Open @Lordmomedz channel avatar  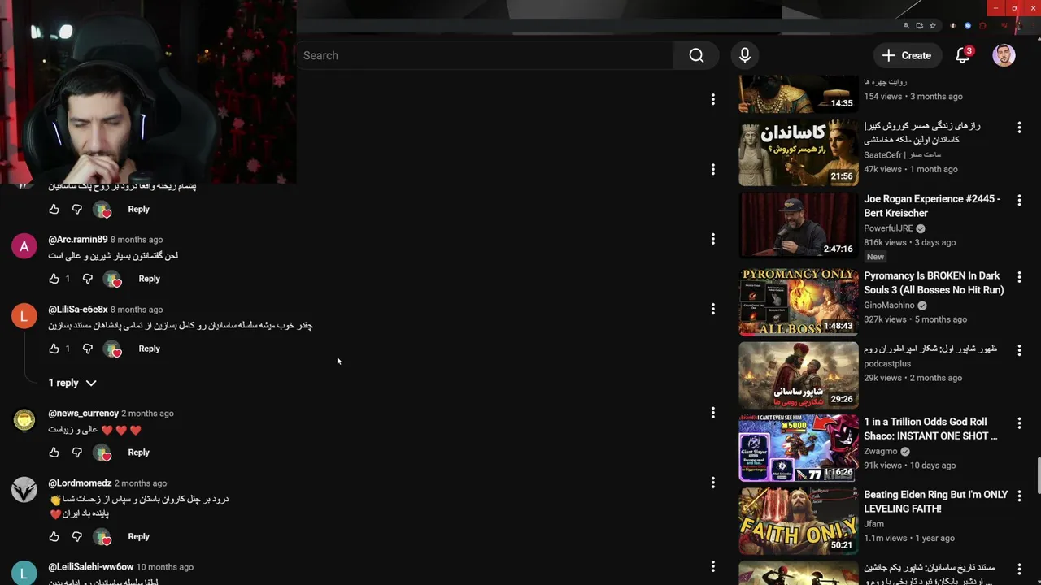24,490
